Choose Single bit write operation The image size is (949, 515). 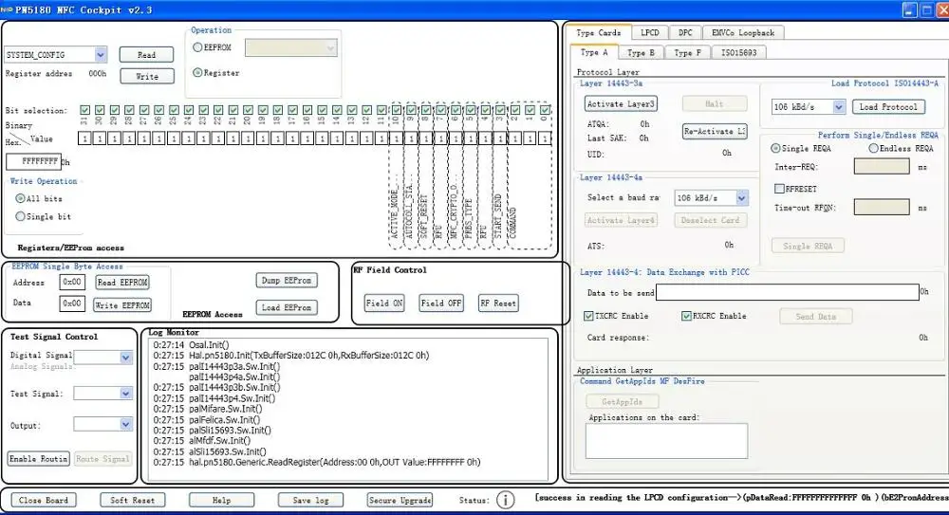(x=20, y=216)
